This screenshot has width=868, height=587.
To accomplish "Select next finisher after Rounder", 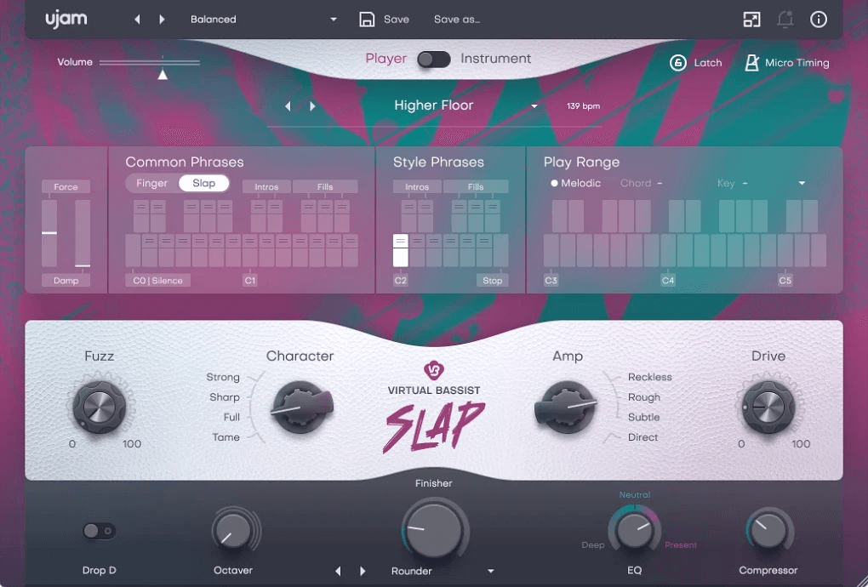I will (363, 571).
